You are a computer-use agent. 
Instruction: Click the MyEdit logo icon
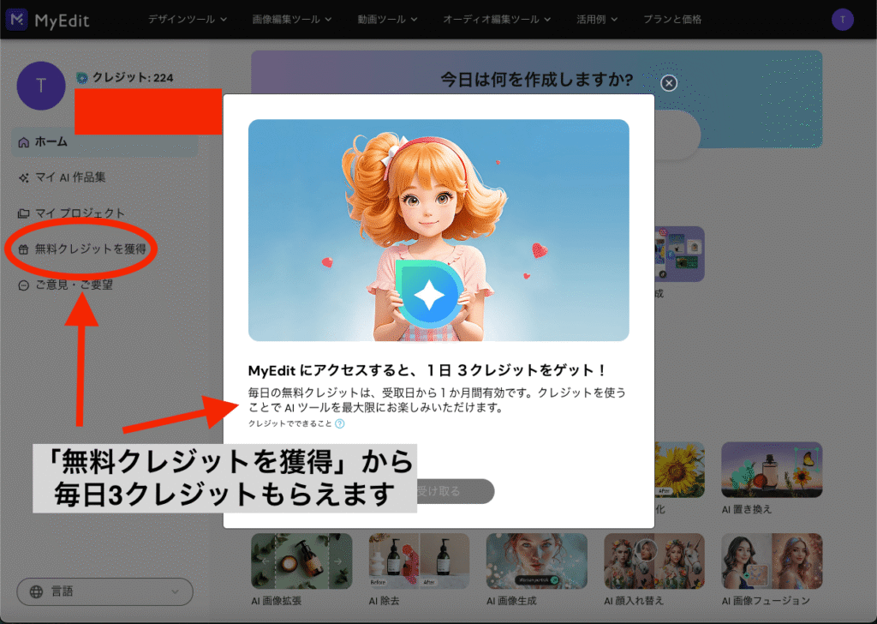(x=17, y=20)
